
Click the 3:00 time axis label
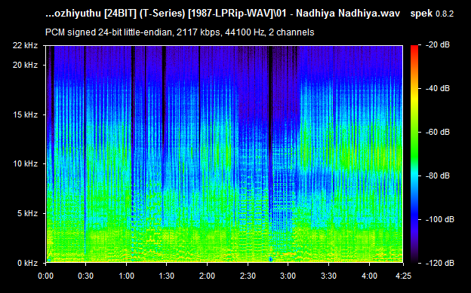coord(288,276)
